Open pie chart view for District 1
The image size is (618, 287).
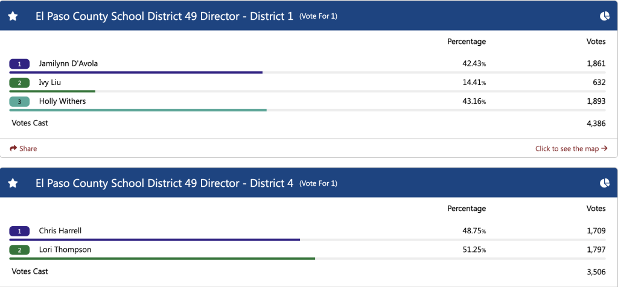coord(604,16)
